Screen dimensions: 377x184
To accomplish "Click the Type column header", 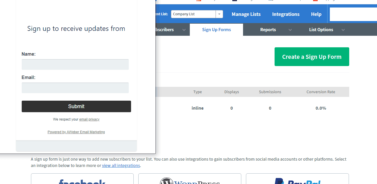I will (198, 92).
